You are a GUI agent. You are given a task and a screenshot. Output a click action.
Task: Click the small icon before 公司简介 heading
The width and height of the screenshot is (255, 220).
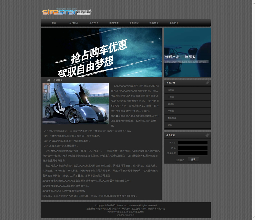tap(49, 80)
